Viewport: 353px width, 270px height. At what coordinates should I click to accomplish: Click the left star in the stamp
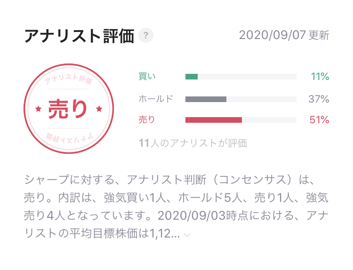38,109
